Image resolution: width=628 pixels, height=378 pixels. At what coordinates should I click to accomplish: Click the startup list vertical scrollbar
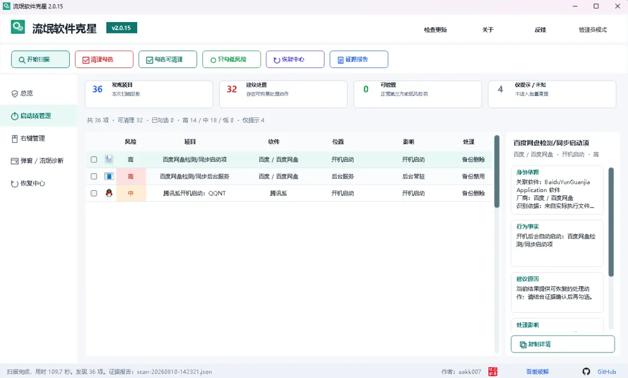(497, 172)
